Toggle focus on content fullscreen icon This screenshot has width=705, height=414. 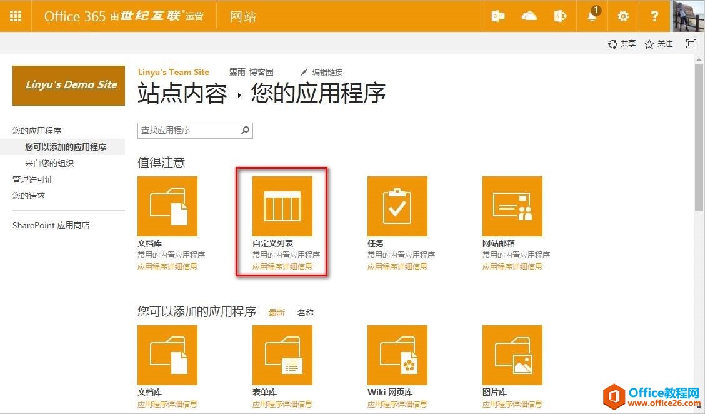[691, 44]
